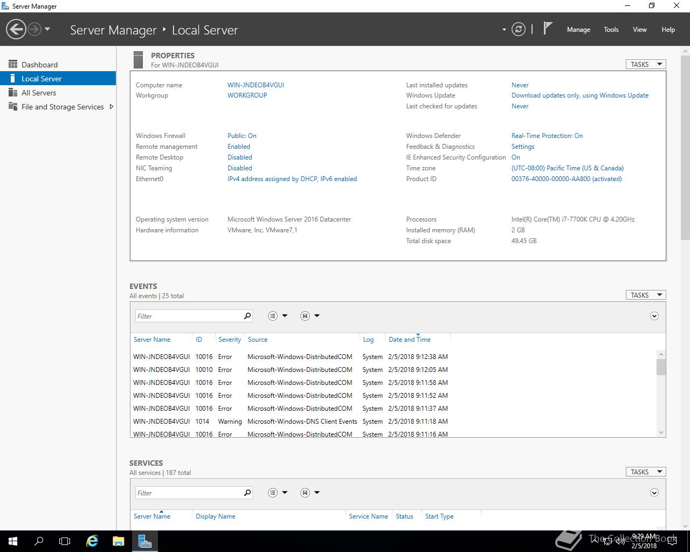The height and width of the screenshot is (552, 690).
Task: Open the Help menu
Action: 668,30
